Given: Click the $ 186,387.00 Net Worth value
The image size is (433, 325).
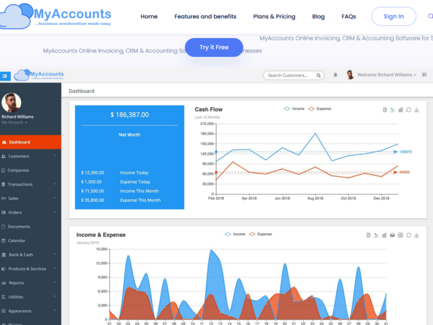Looking at the screenshot, I should [129, 115].
